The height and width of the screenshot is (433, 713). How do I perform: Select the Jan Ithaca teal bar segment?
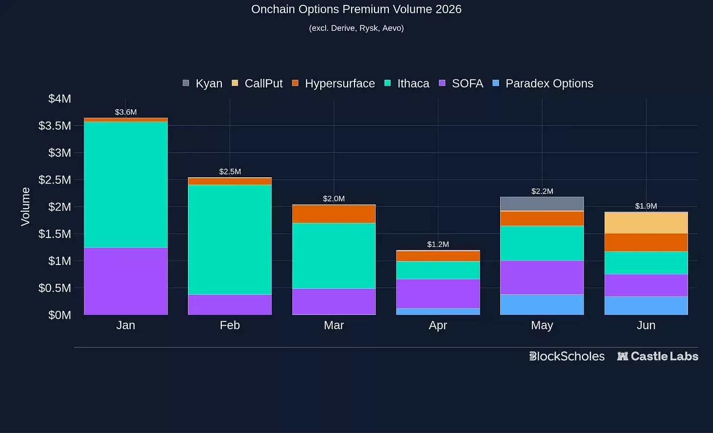click(126, 185)
